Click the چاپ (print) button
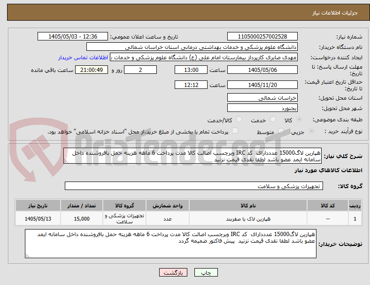Screen dimensions: 370x285 pos(206,272)
